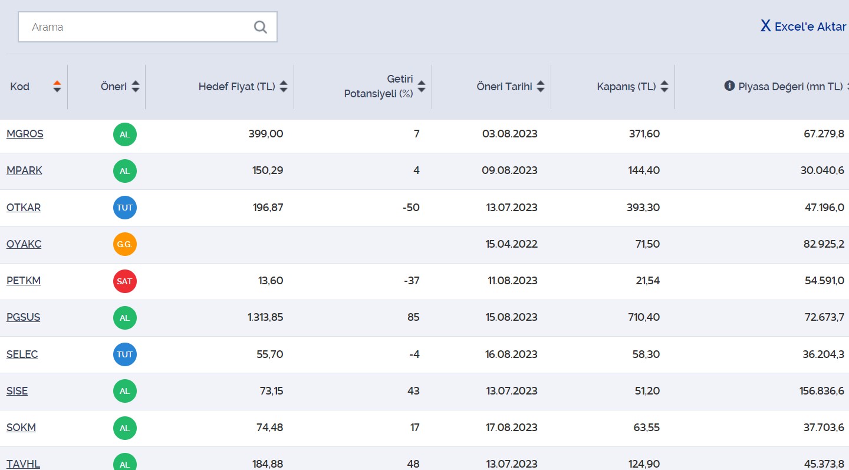The image size is (849, 470).
Task: Click the search magnifier icon
Action: point(260,27)
